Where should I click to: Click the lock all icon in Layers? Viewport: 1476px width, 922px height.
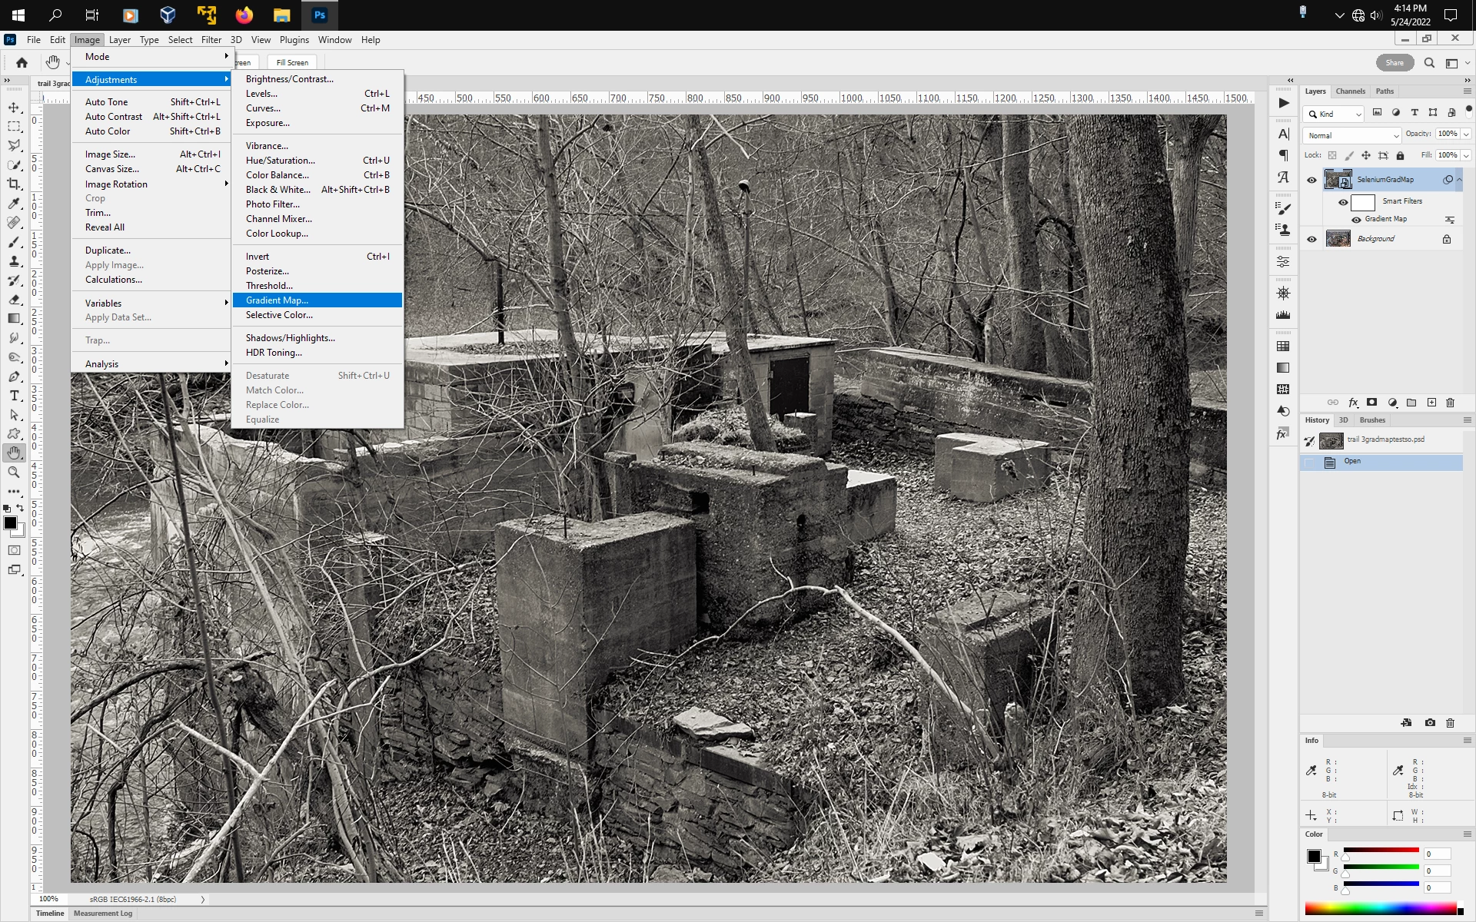[x=1400, y=155]
